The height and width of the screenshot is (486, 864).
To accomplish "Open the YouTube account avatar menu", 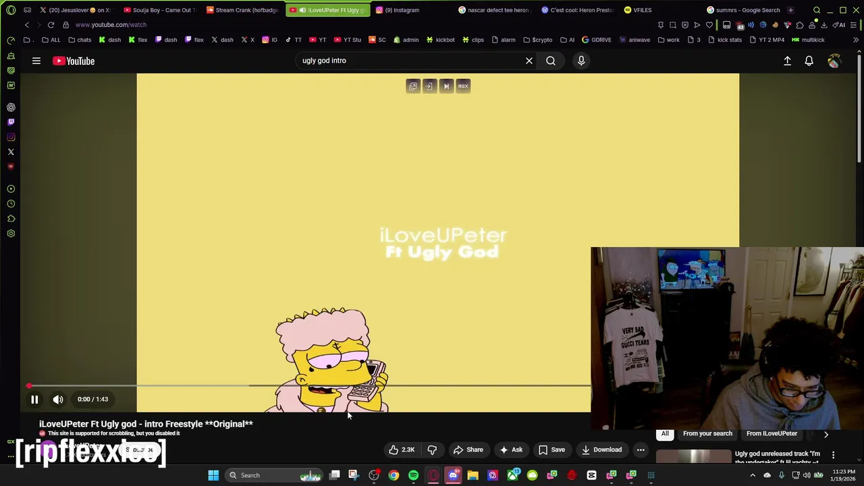I will (834, 61).
